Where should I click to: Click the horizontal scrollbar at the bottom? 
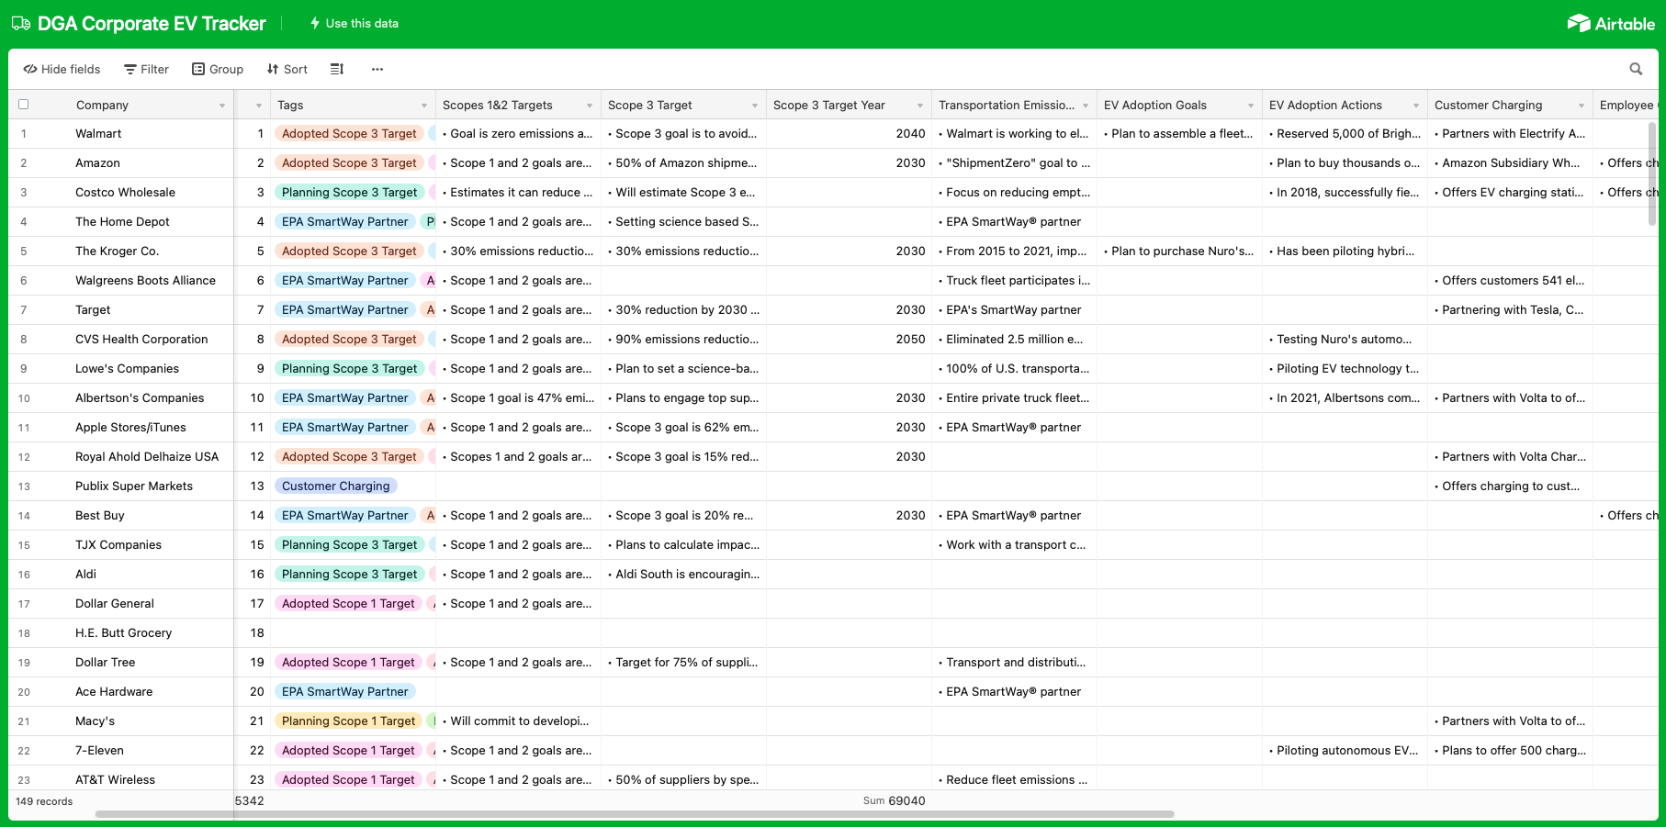coord(635,813)
